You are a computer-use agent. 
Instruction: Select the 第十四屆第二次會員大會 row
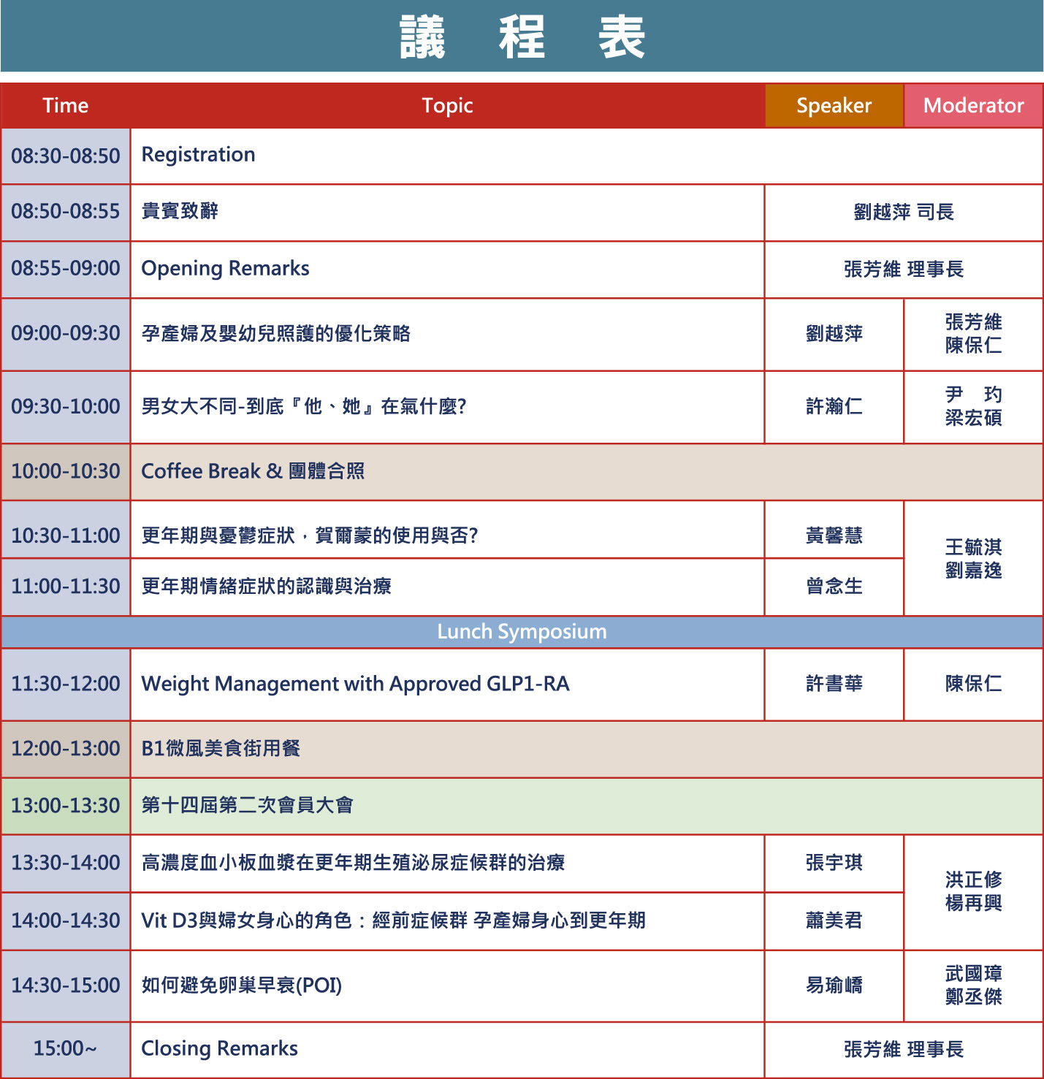point(247,805)
